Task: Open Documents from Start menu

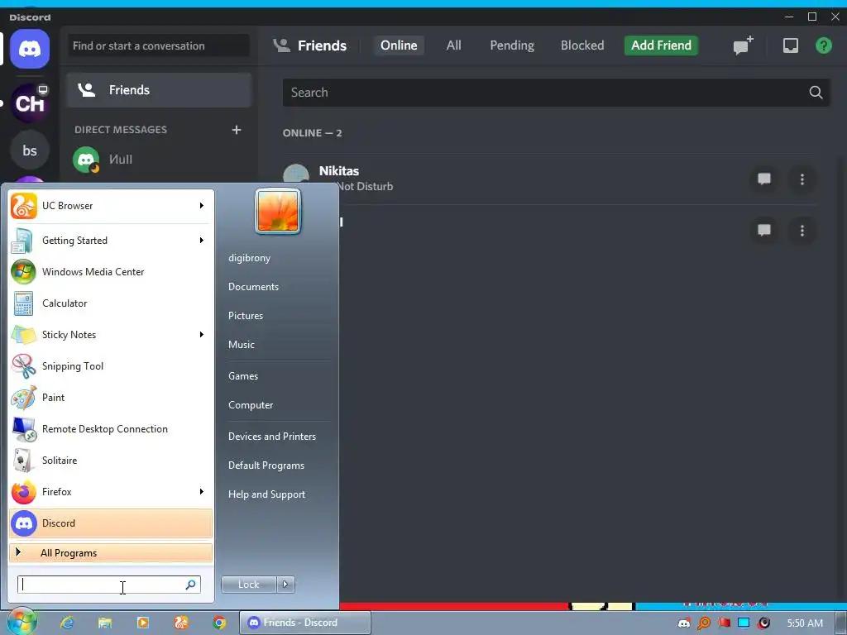Action: (253, 287)
